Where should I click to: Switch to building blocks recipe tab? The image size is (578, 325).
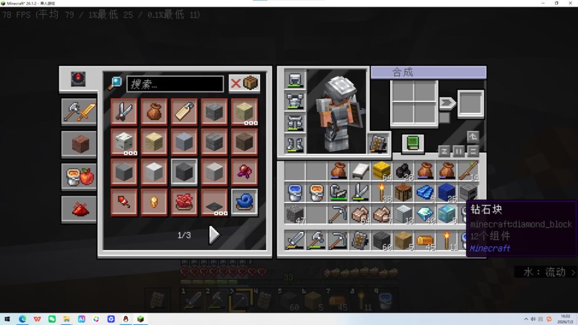click(x=79, y=144)
